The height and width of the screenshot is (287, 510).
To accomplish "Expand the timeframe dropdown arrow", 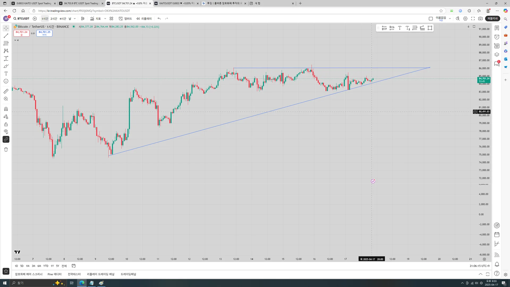I will point(75,19).
